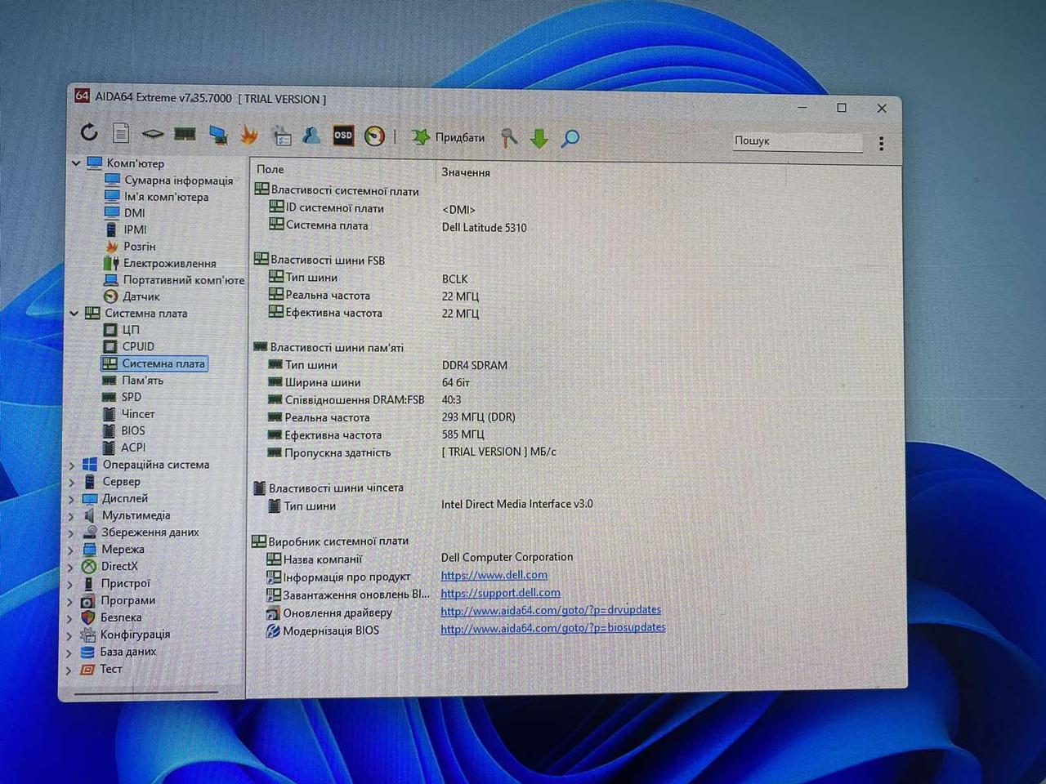Open the biosupdates aida64 link

pos(552,628)
